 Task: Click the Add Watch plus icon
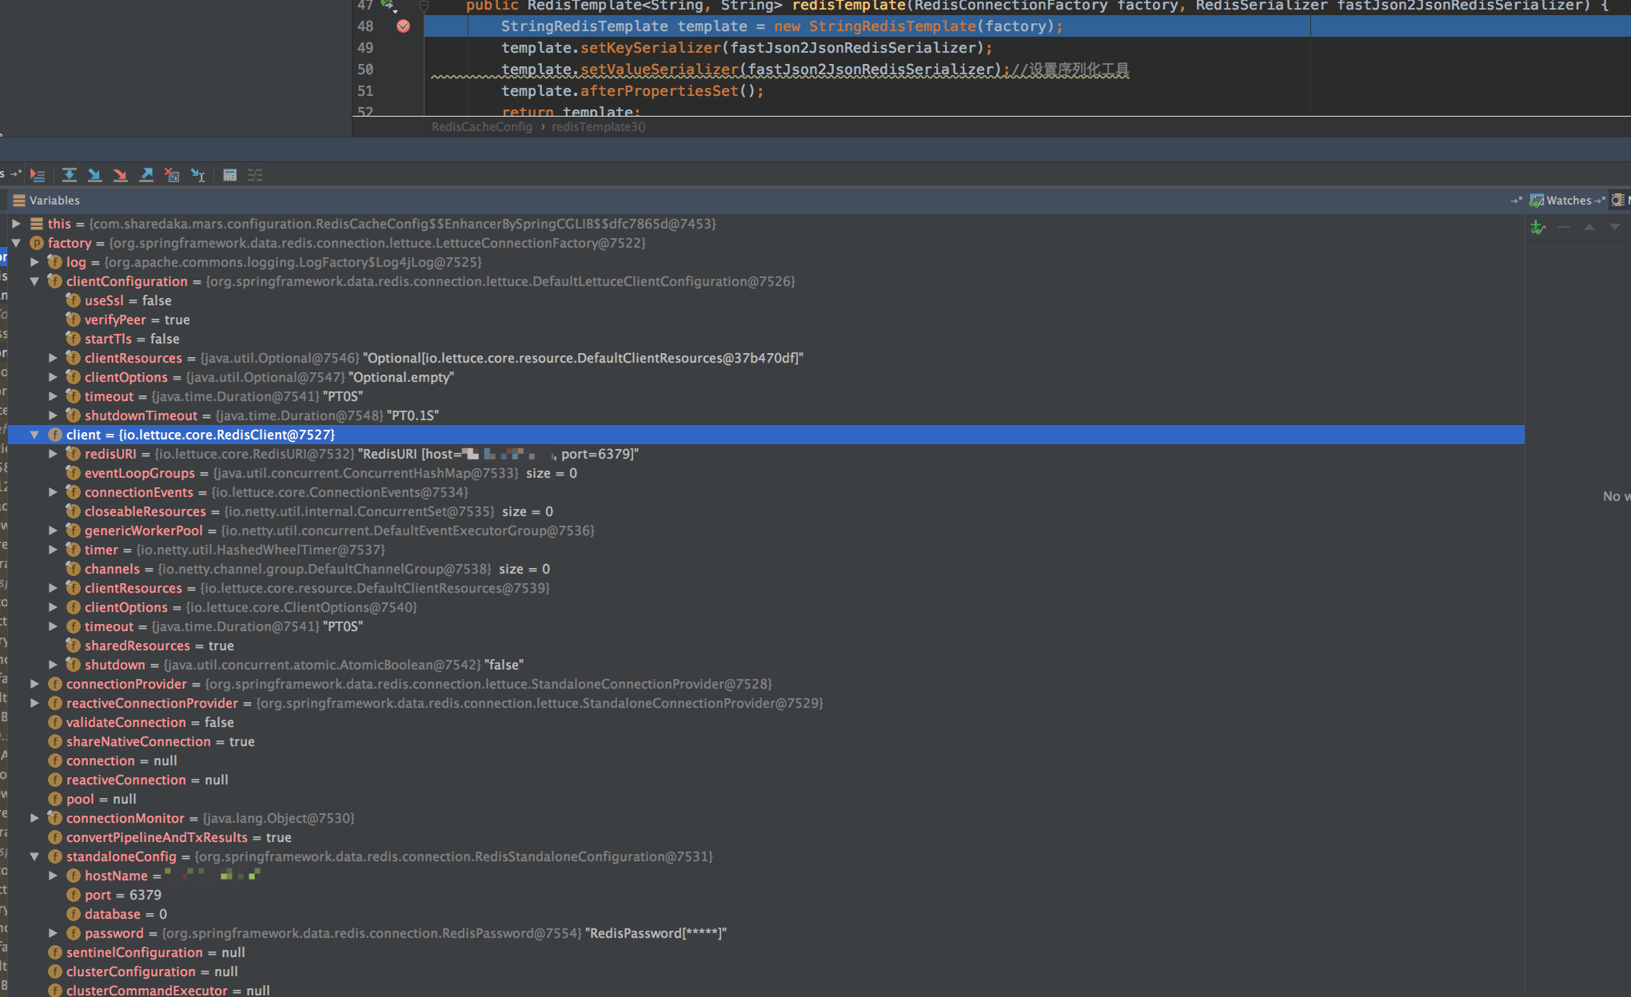coord(1537,228)
